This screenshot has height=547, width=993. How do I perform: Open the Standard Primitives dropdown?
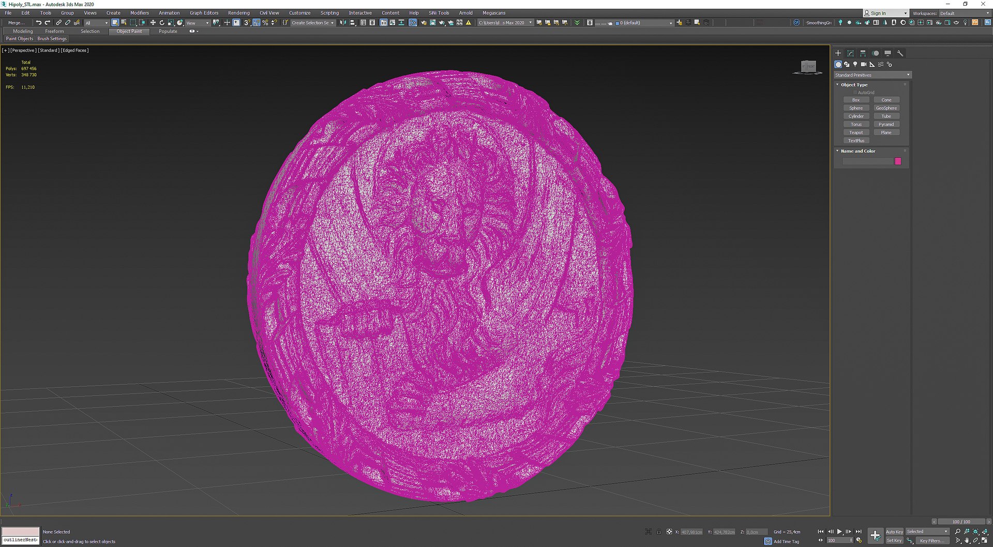872,75
